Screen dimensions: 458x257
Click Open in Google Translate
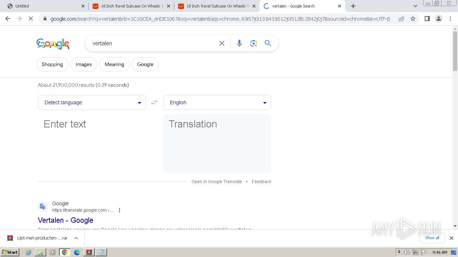[x=216, y=182]
